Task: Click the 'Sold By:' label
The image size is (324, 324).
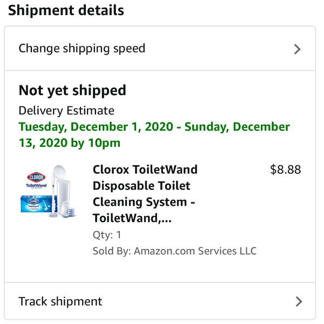Action: click(x=112, y=251)
